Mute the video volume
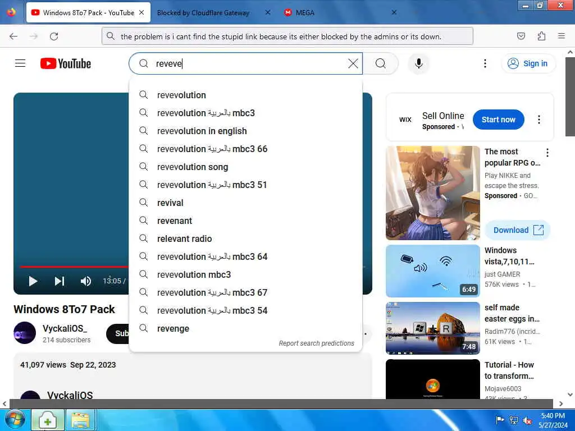The height and width of the screenshot is (431, 575). tap(85, 281)
